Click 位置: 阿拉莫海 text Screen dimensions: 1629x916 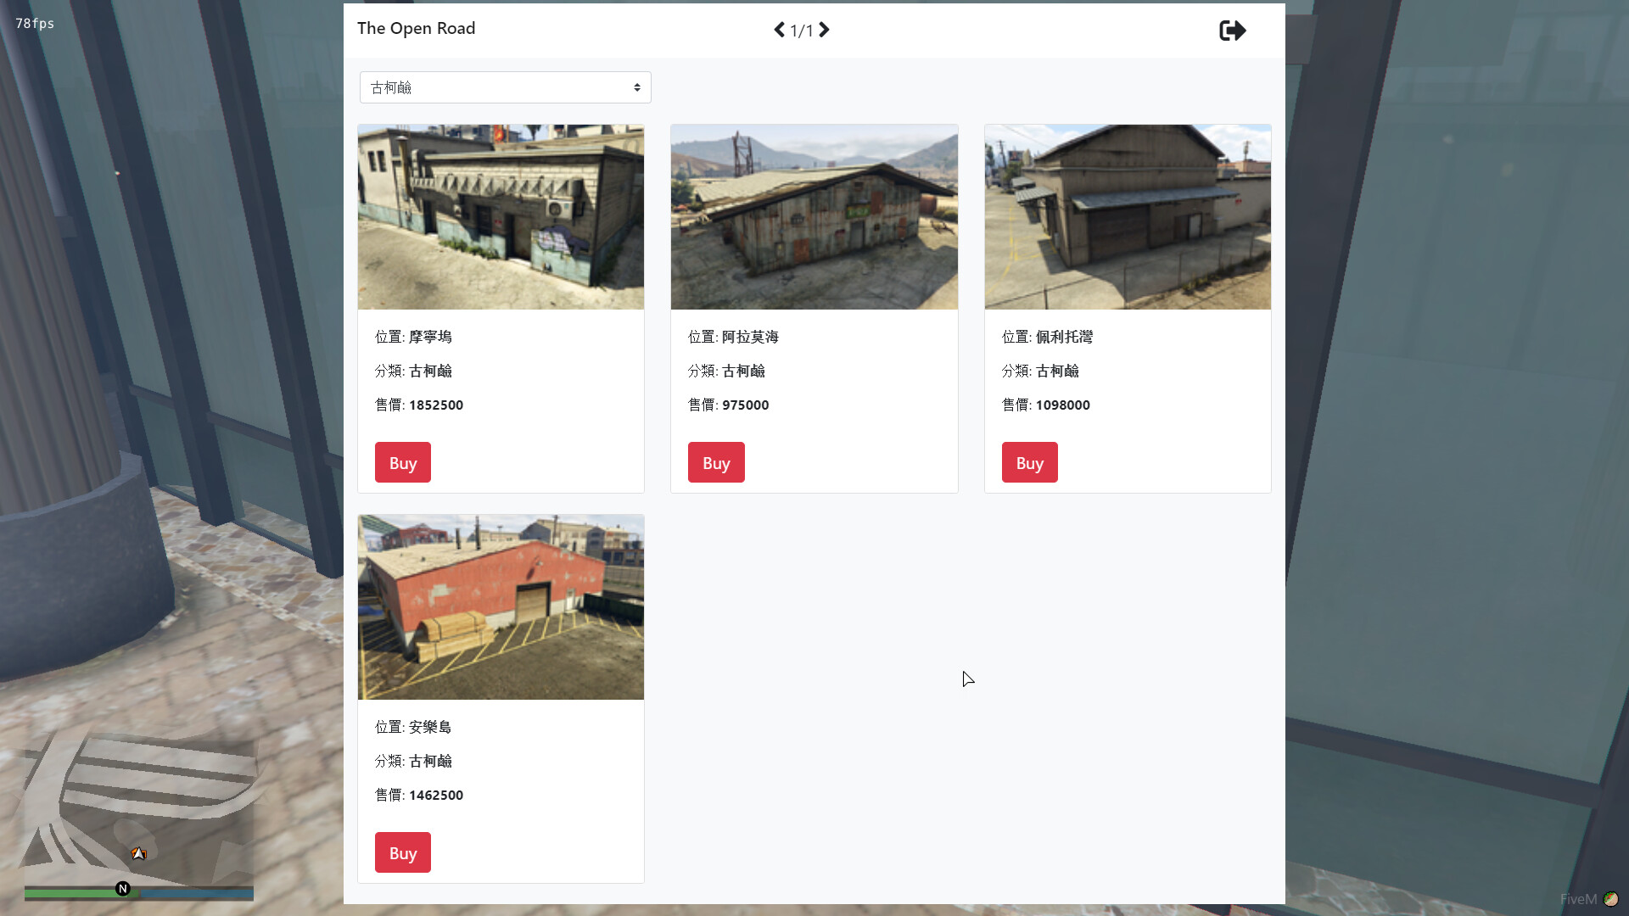pyautogui.click(x=733, y=337)
